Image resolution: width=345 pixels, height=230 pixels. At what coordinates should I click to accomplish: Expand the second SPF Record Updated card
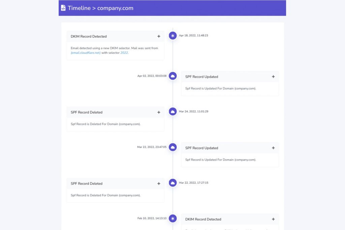tap(273, 148)
